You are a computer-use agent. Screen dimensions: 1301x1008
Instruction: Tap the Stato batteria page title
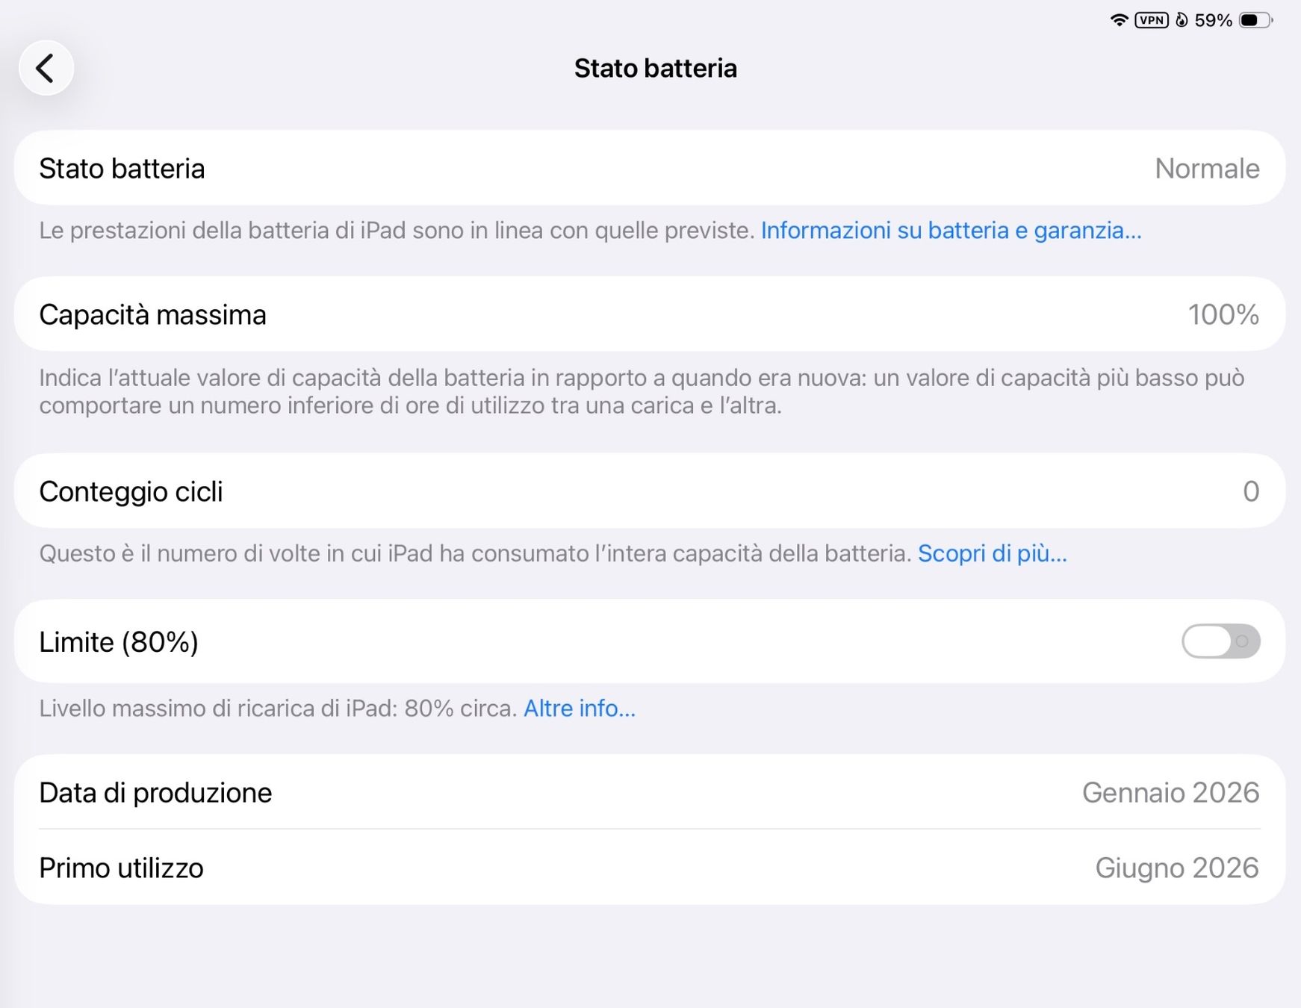(656, 68)
